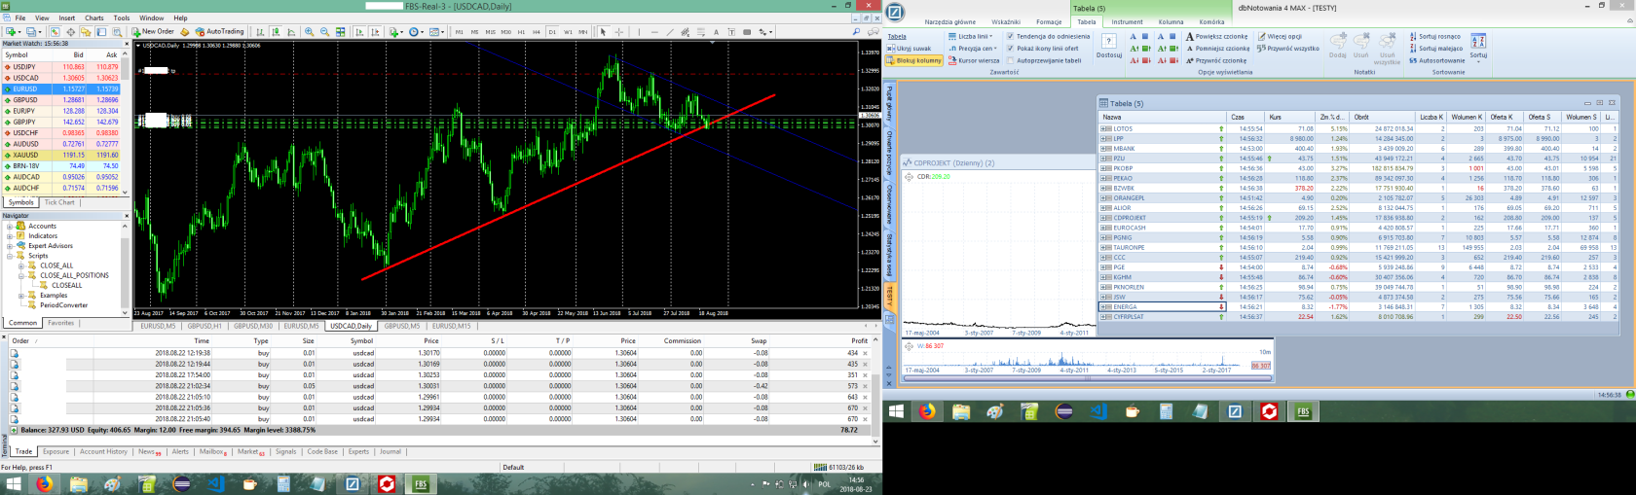Open a new chart from the MetaTrader toolbar
The height and width of the screenshot is (495, 1636).
pos(11,31)
